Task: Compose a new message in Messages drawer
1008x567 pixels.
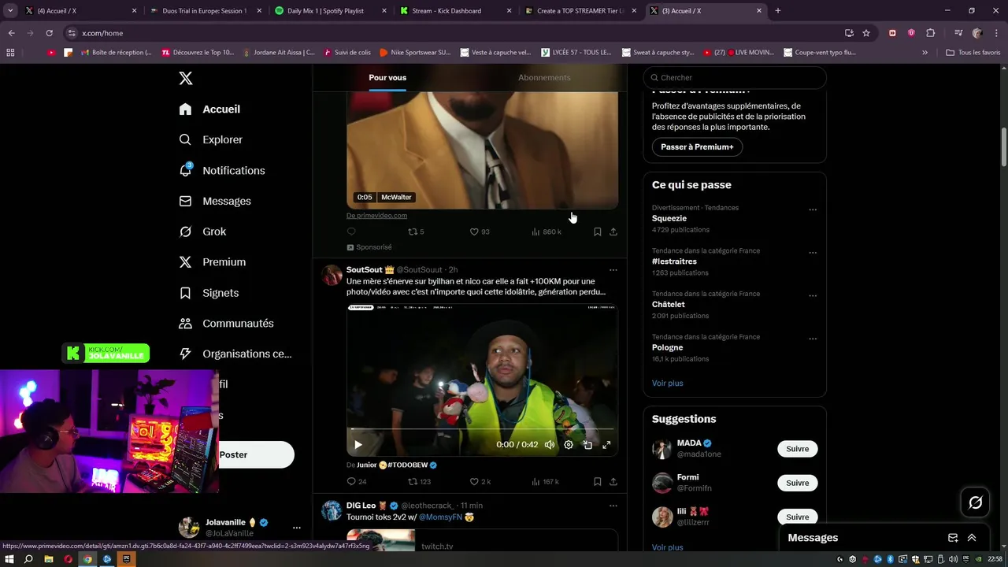Action: tap(952, 538)
